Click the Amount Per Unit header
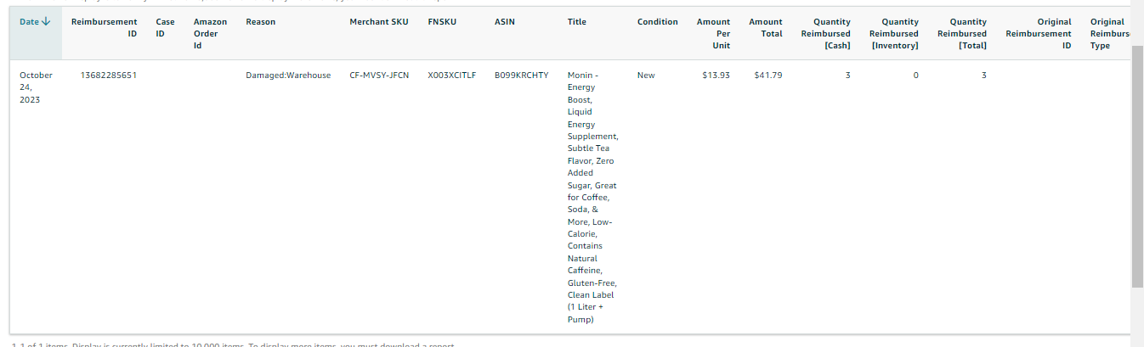 coord(713,34)
